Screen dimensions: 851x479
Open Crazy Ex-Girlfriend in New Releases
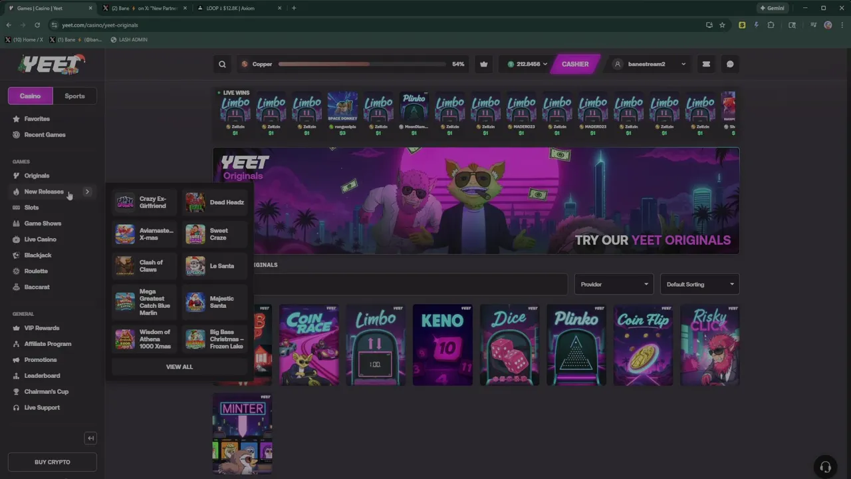[146, 202]
